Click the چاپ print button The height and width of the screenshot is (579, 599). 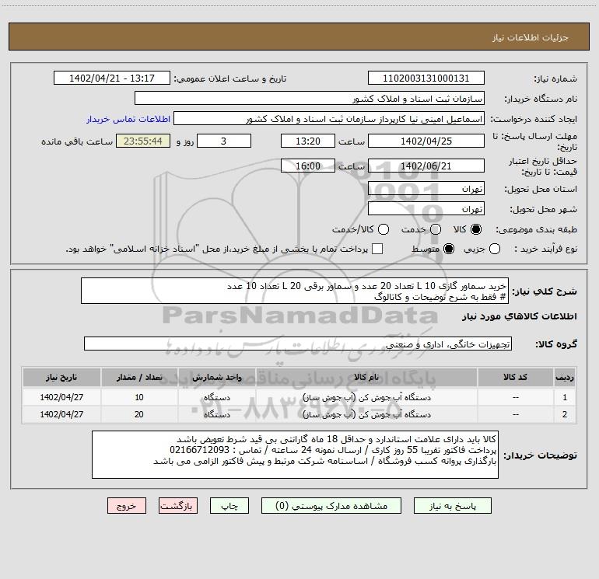click(x=229, y=506)
